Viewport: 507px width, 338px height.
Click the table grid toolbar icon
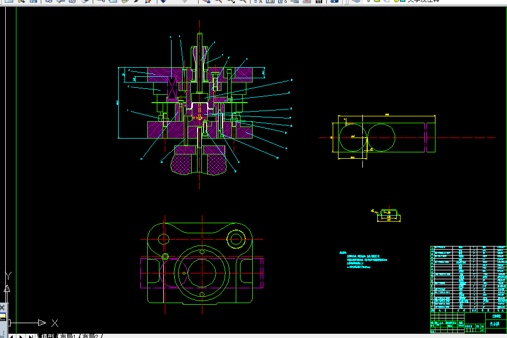[319, 1]
